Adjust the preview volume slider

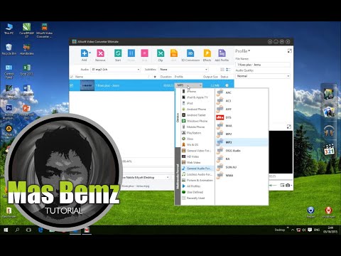click(x=273, y=185)
